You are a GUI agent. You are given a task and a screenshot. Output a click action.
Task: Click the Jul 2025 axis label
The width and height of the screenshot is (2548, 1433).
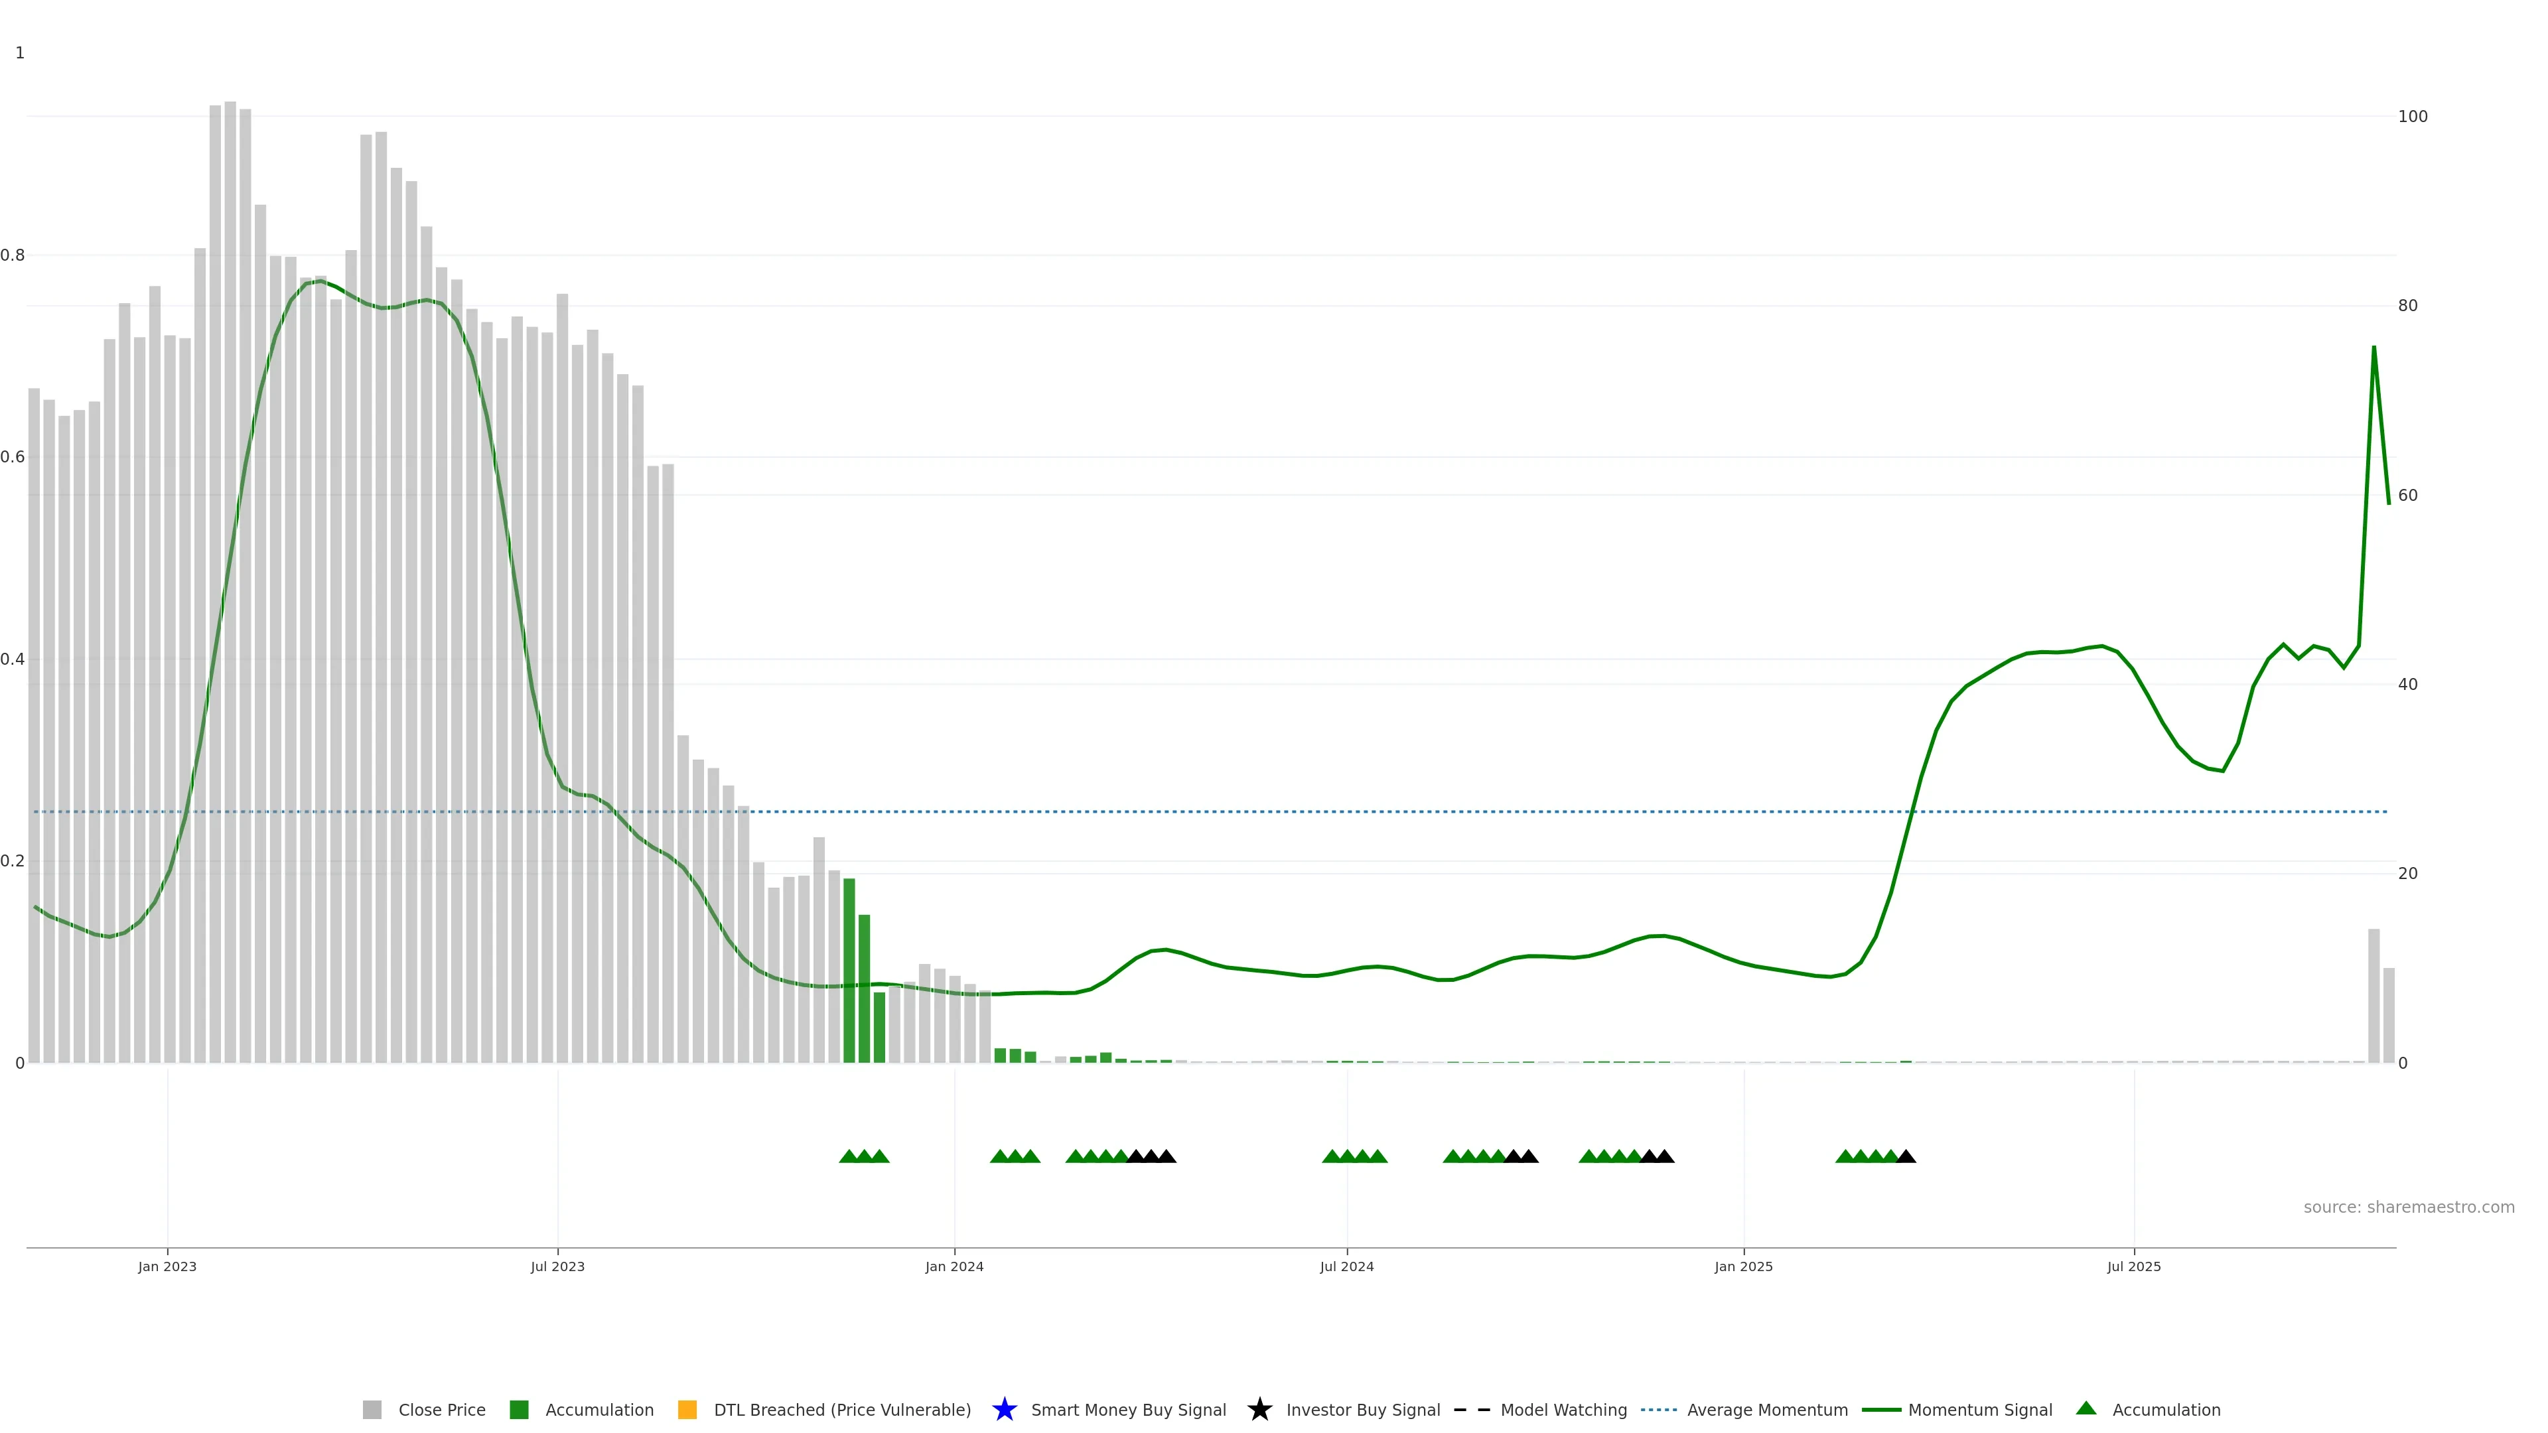pos(2133,1266)
